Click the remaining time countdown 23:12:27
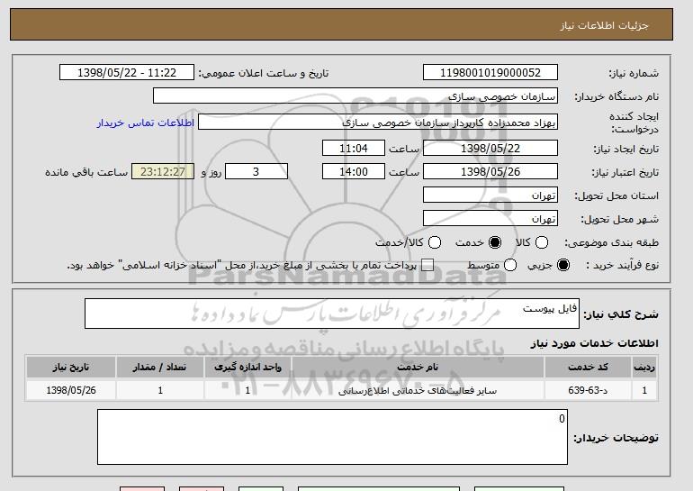 163,172
